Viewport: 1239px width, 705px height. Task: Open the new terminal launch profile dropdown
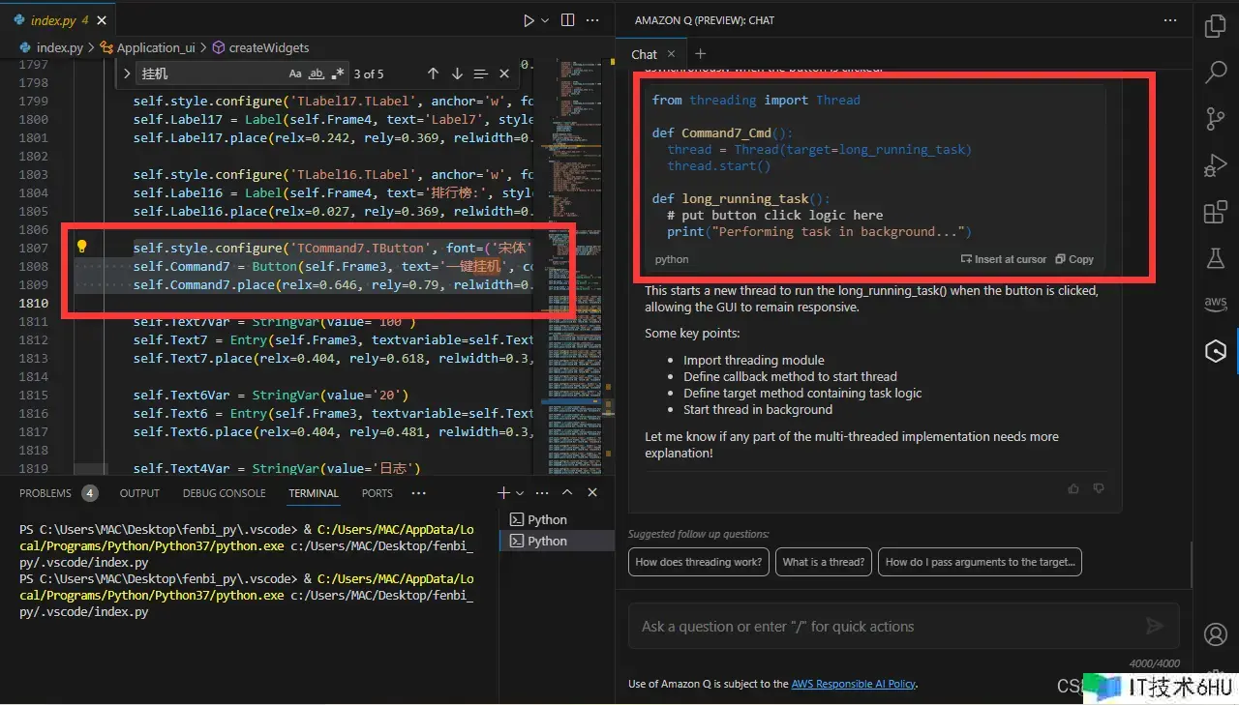point(520,493)
